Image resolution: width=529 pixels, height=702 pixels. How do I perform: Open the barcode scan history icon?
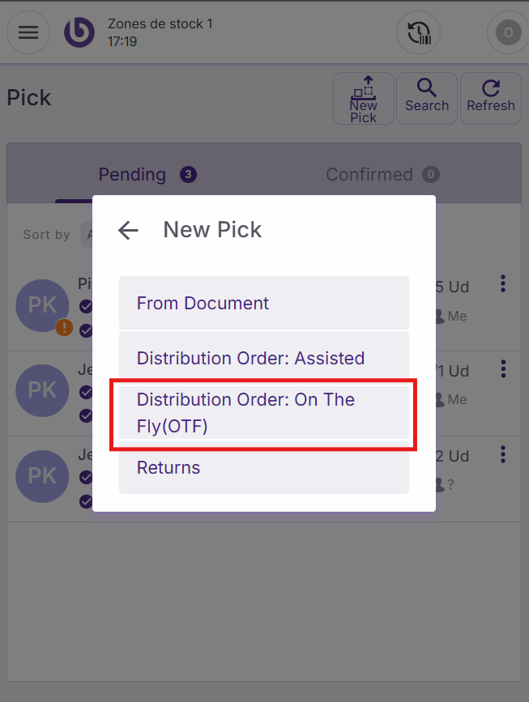[x=418, y=33]
